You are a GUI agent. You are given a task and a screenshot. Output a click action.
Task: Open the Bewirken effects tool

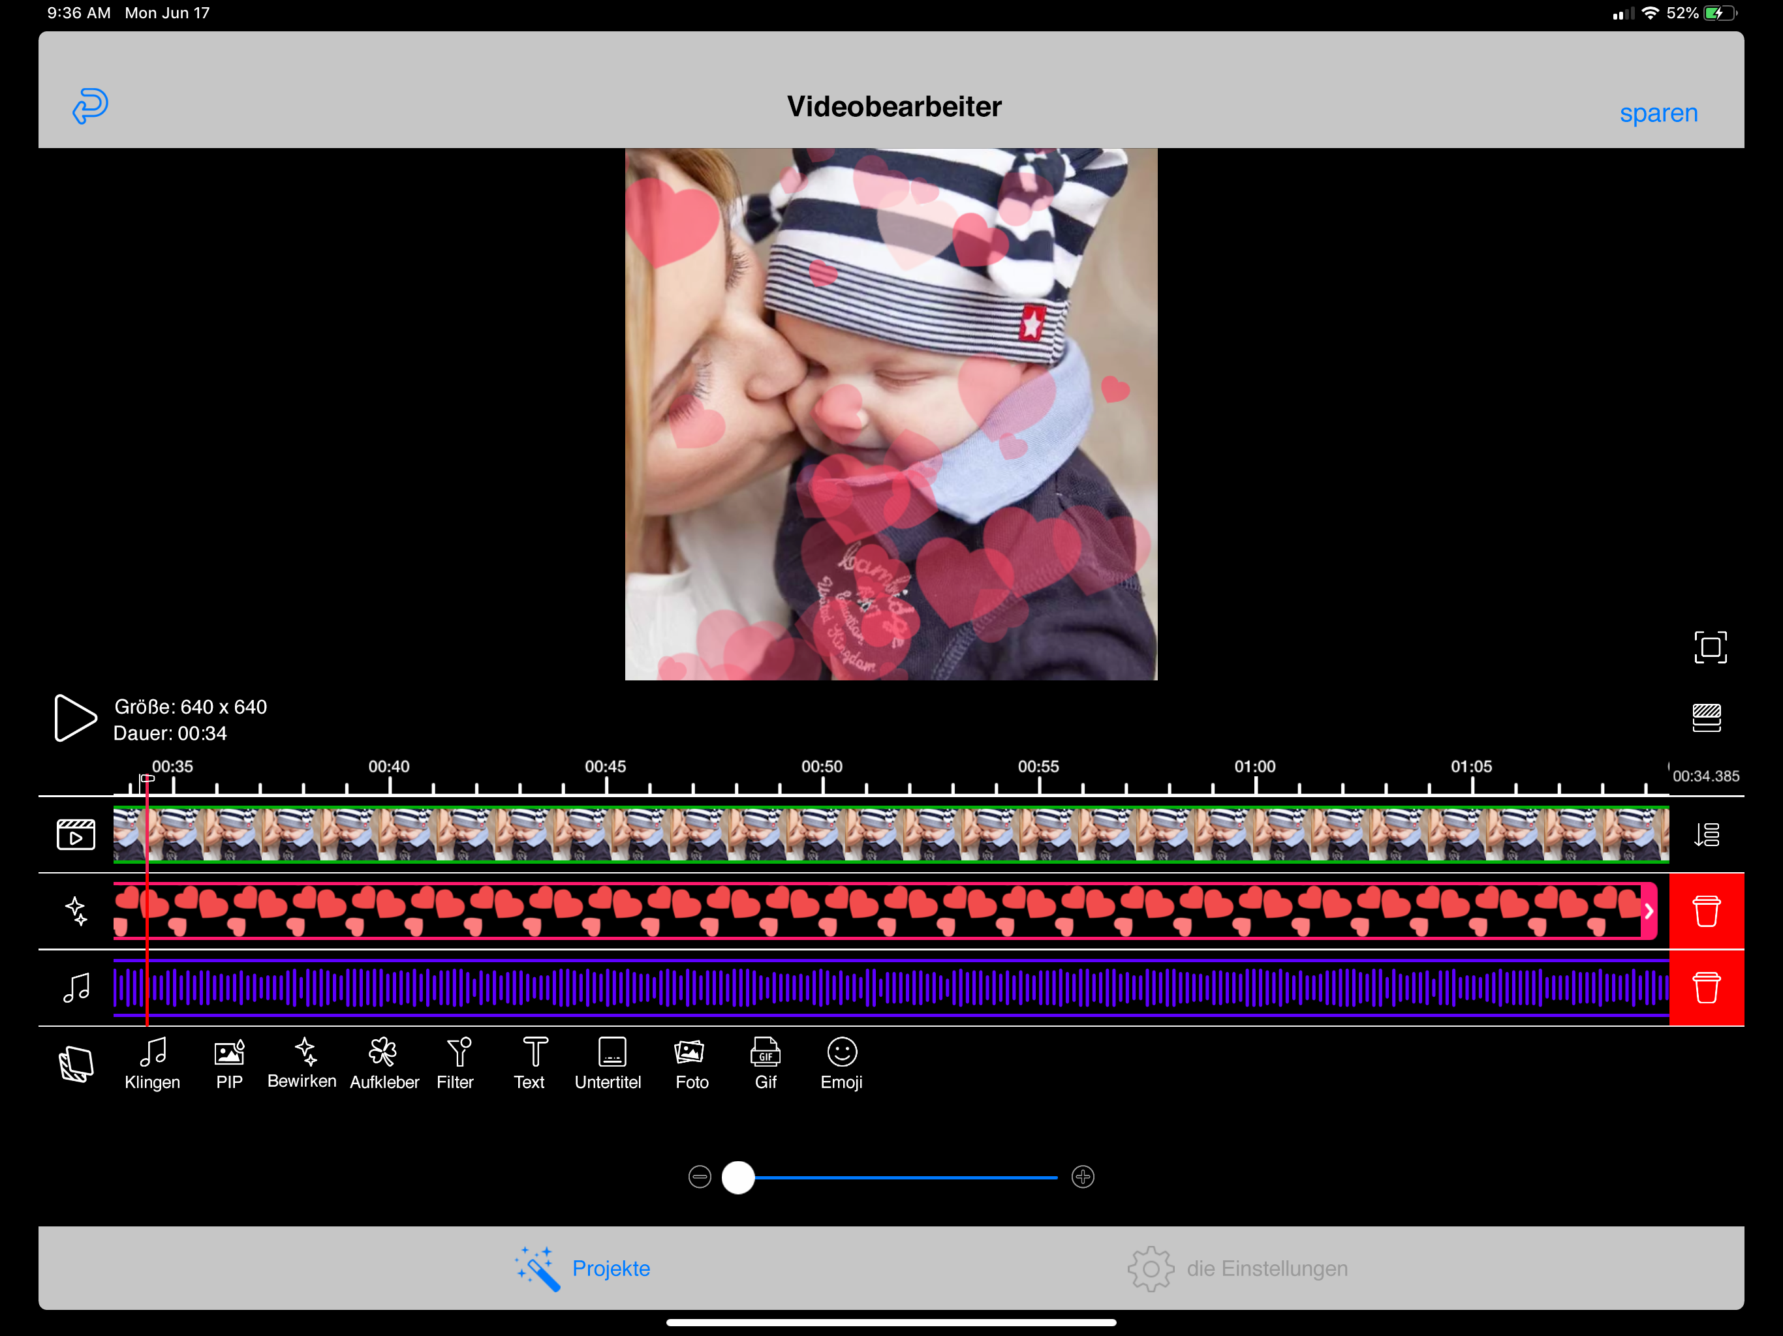(302, 1063)
